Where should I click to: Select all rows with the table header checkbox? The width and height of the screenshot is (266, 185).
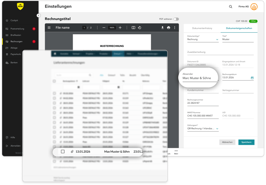[x=54, y=81]
